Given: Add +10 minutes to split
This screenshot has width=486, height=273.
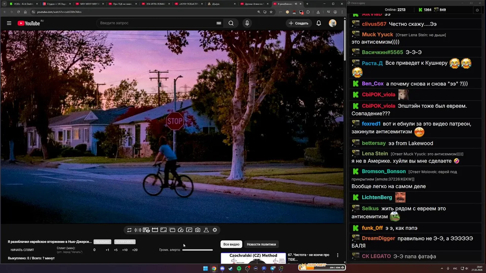Looking at the screenshot, I should [x=125, y=250].
